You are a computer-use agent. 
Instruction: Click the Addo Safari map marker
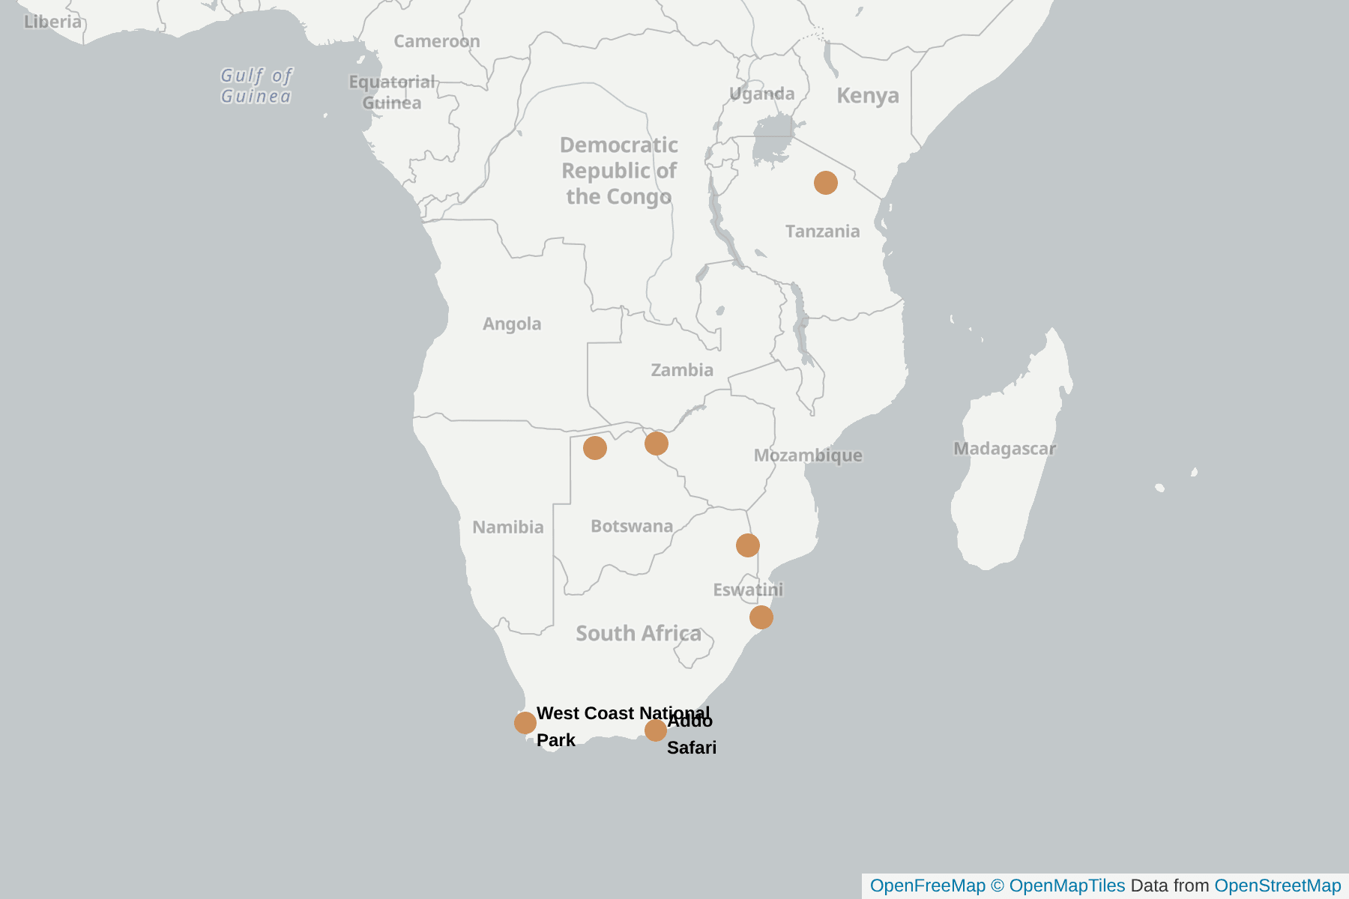656,730
